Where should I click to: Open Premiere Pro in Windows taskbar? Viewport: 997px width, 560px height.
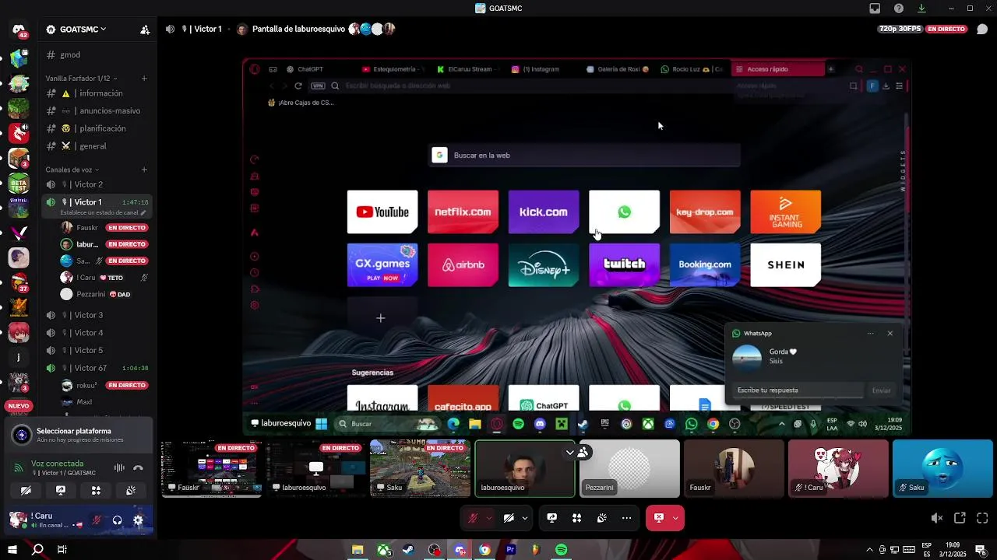pos(510,550)
